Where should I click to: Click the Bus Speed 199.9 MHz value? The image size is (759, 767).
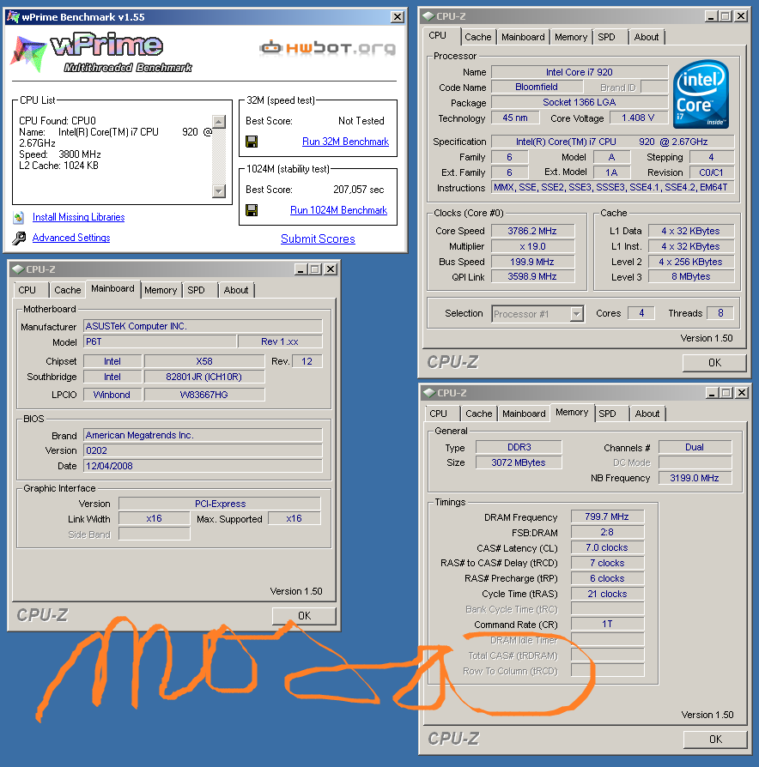532,262
